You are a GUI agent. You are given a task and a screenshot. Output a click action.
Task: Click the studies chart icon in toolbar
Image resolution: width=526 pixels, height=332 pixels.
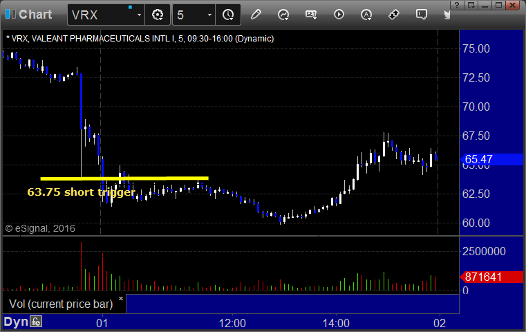(283, 14)
